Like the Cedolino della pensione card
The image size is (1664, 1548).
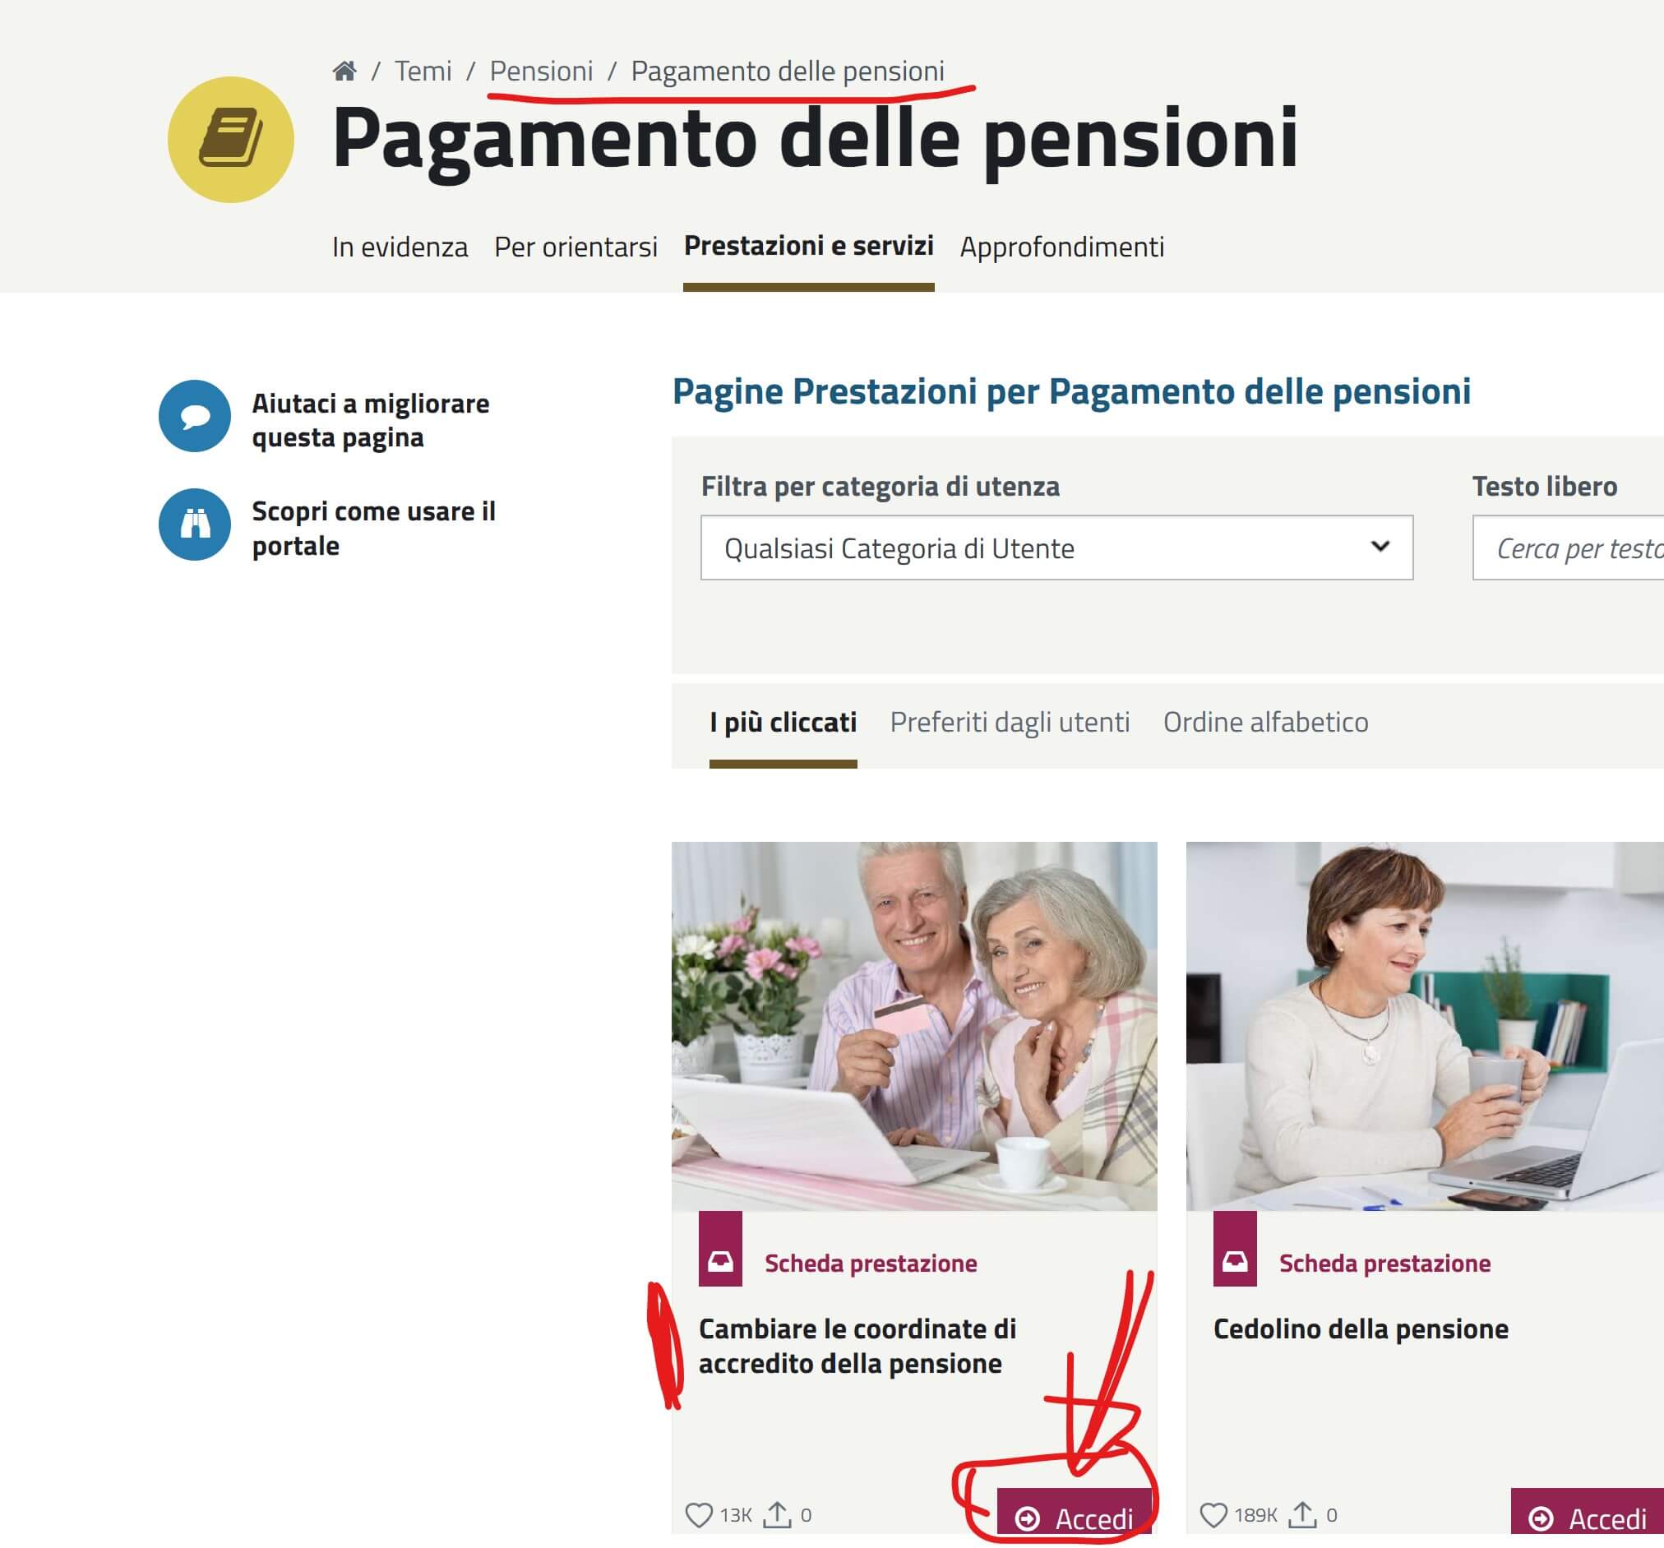(x=1213, y=1515)
